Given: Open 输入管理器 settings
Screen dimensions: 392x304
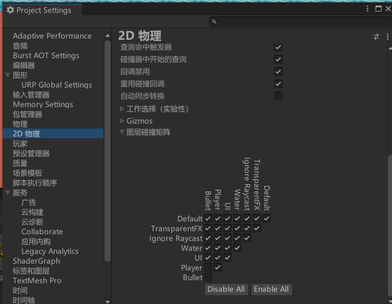Looking at the screenshot, I should [31, 95].
